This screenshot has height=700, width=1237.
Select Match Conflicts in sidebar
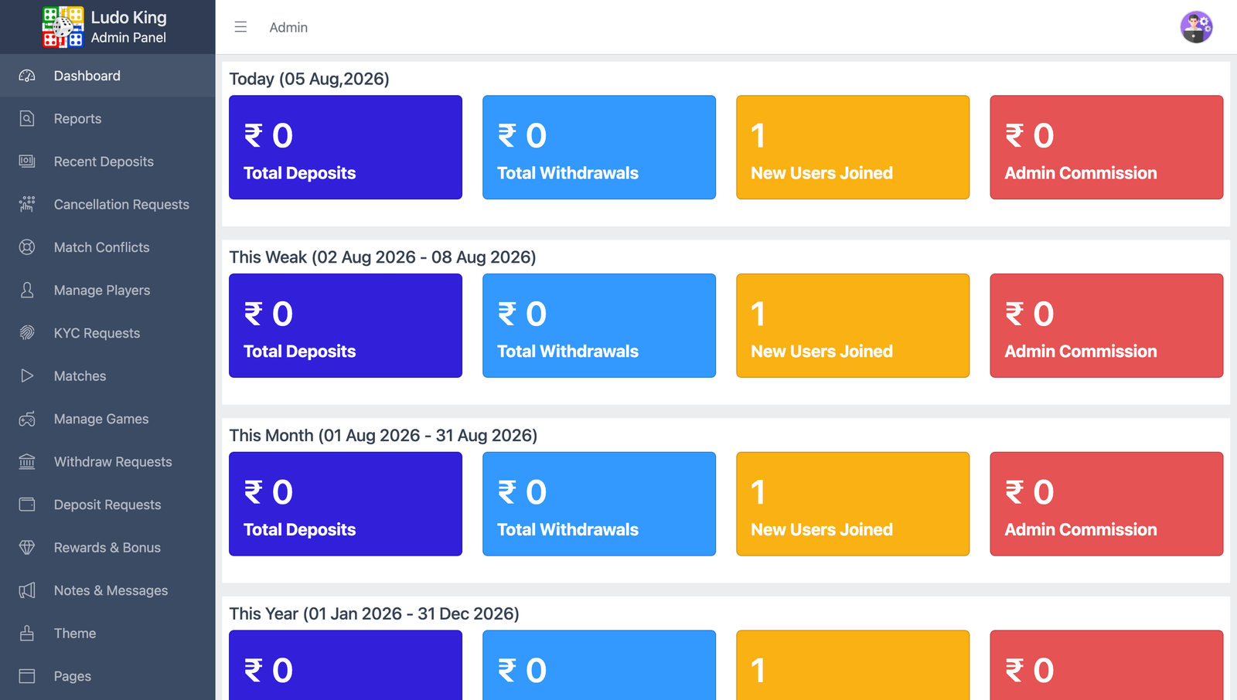coord(107,247)
